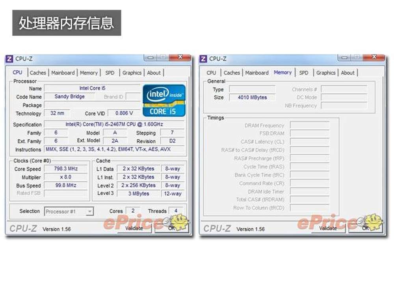The image size is (394, 296).
Task: Click the Code Name field Sandy Bridge
Action: (69, 97)
